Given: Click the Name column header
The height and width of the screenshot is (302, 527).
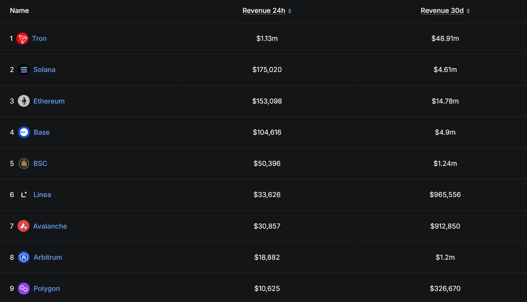Looking at the screenshot, I should tap(19, 11).
